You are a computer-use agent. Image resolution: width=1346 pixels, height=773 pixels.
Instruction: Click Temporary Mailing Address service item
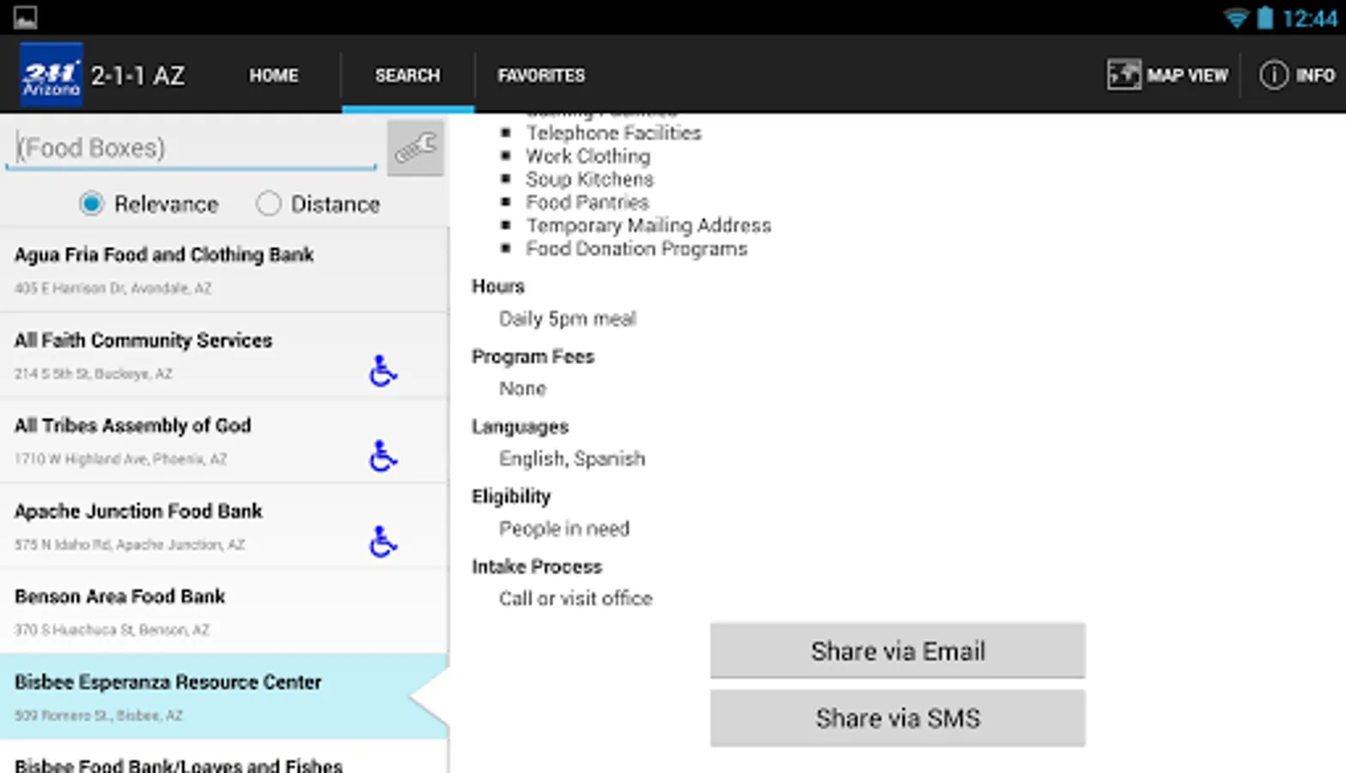point(649,226)
